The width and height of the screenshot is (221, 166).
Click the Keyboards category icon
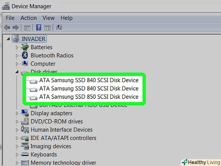pos(25,154)
